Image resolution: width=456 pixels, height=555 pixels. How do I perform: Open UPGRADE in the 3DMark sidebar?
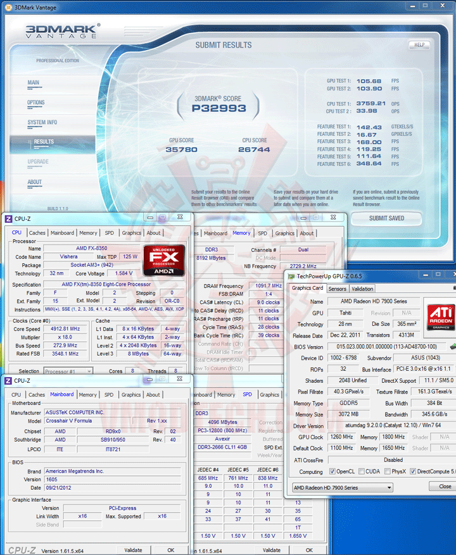click(x=38, y=162)
